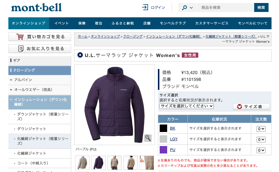Open the PU quantity dropdown
The width and height of the screenshot is (279, 172).
pyautogui.click(x=261, y=150)
